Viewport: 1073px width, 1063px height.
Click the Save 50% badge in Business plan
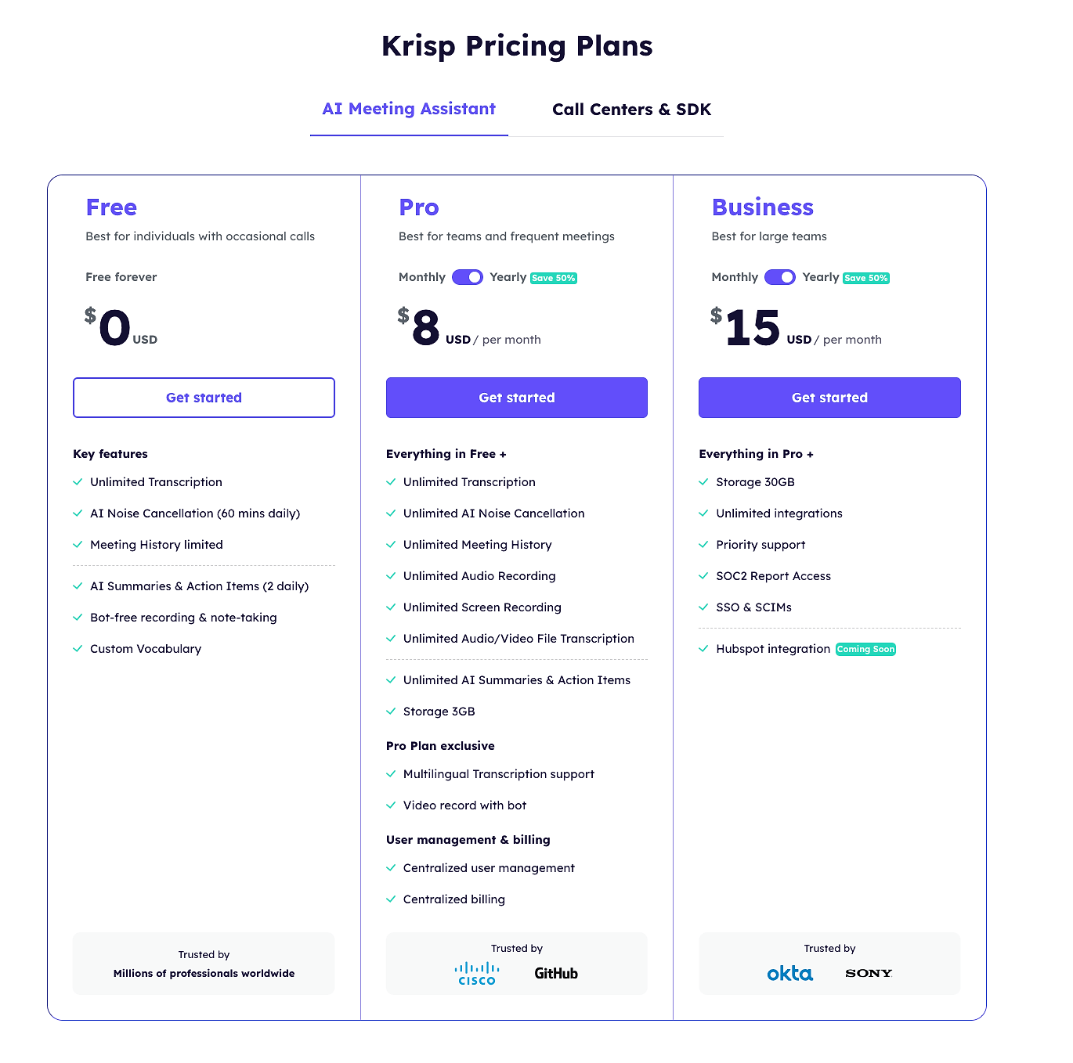pos(866,278)
